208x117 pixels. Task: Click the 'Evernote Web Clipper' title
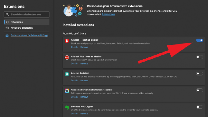(x=82, y=106)
